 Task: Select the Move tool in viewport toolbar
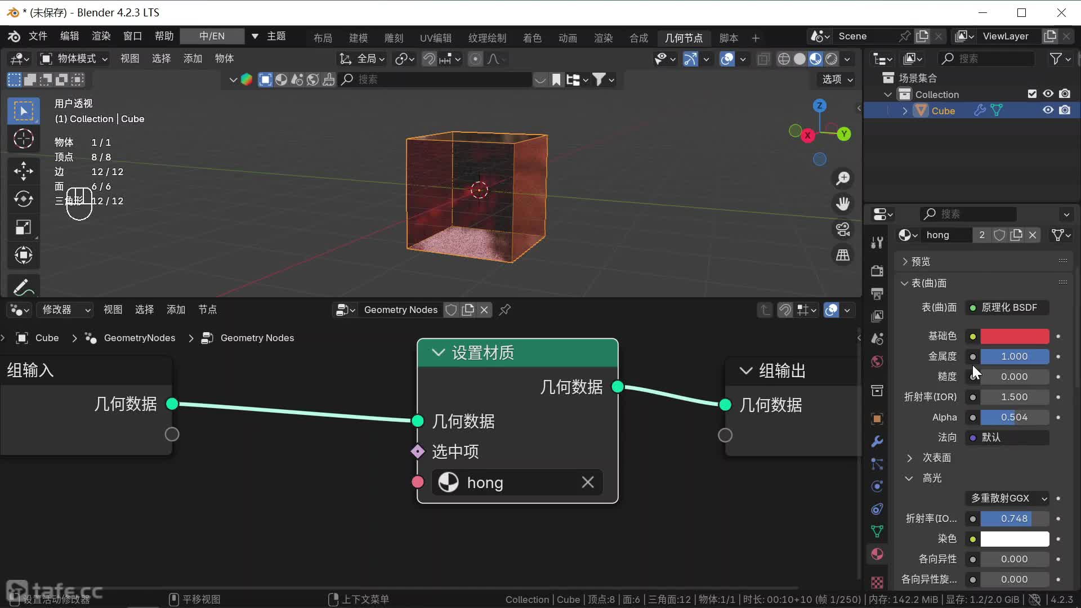tap(23, 171)
